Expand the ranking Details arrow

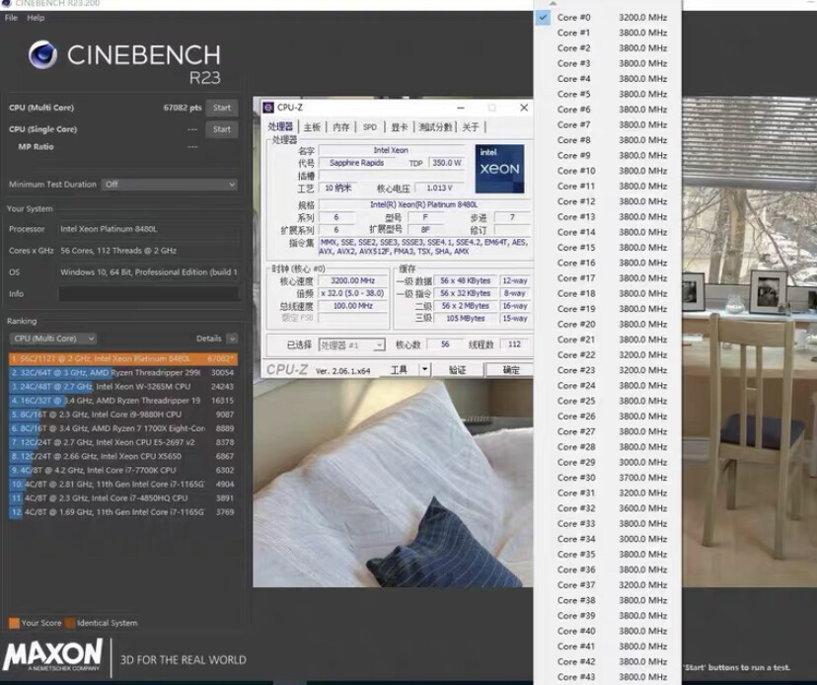232,339
